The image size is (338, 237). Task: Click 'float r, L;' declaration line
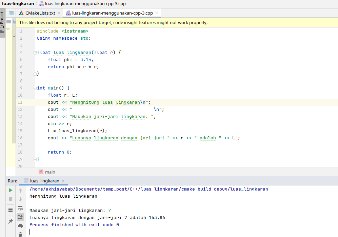pos(62,95)
